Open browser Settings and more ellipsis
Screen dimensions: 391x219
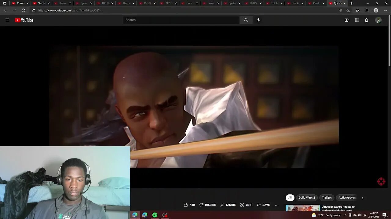coord(385,10)
